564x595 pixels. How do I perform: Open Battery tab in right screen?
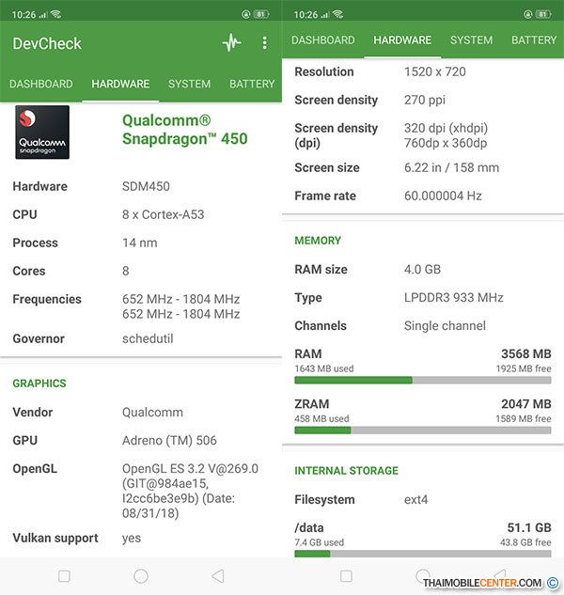click(534, 40)
